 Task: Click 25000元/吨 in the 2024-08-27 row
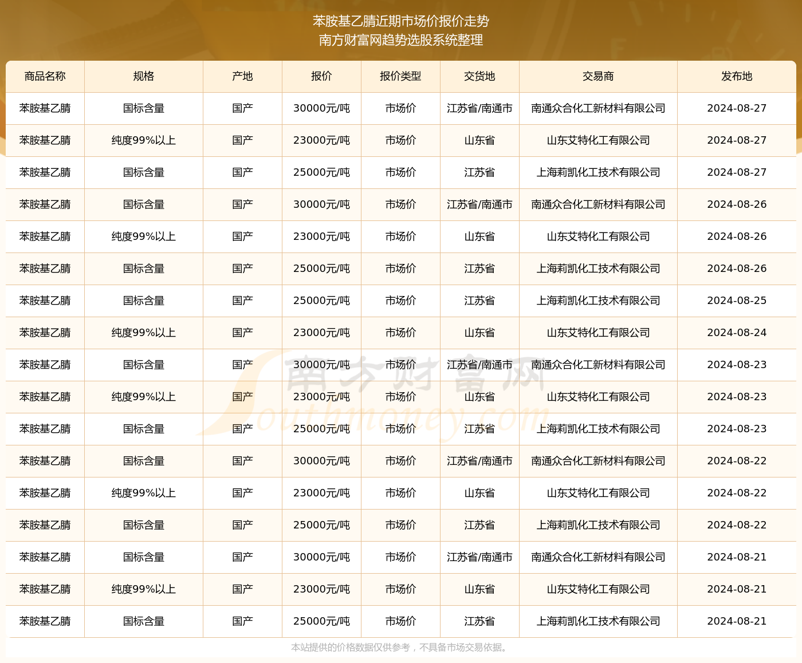click(321, 172)
